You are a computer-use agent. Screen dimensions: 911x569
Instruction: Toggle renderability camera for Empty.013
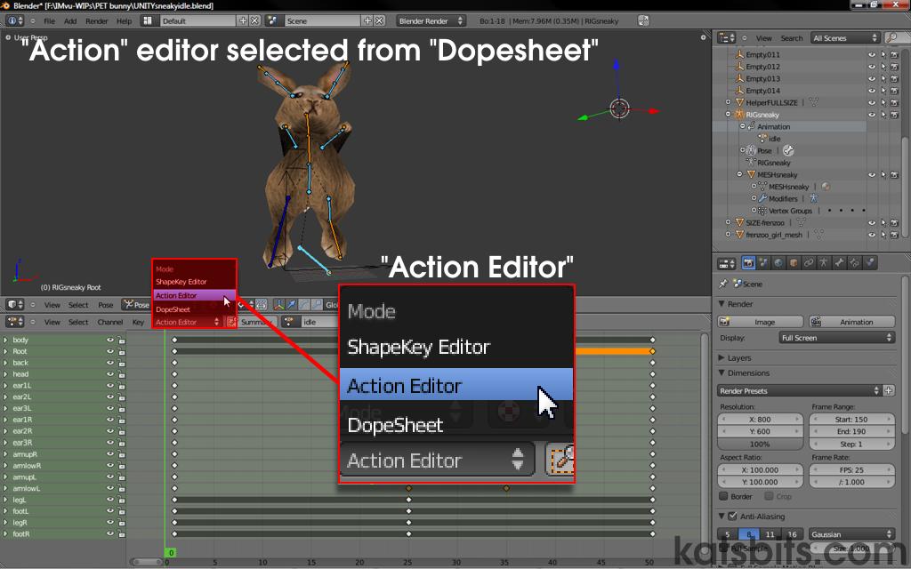894,78
